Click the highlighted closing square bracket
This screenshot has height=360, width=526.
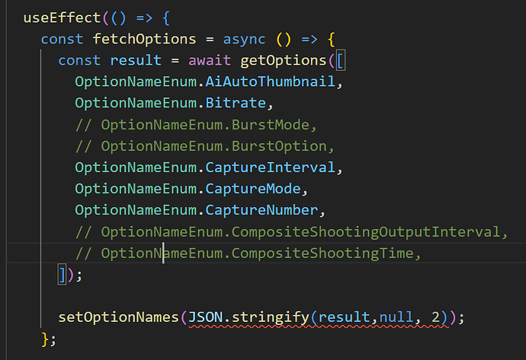click(62, 275)
